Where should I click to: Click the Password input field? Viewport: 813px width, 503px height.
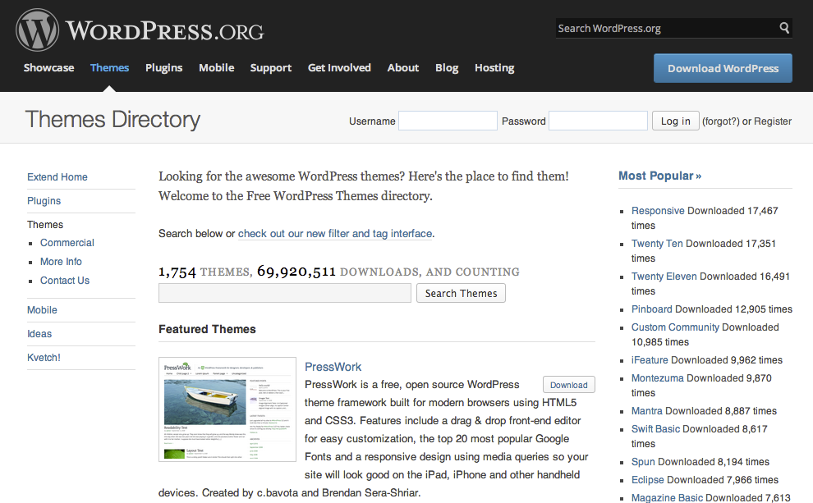[x=599, y=121]
